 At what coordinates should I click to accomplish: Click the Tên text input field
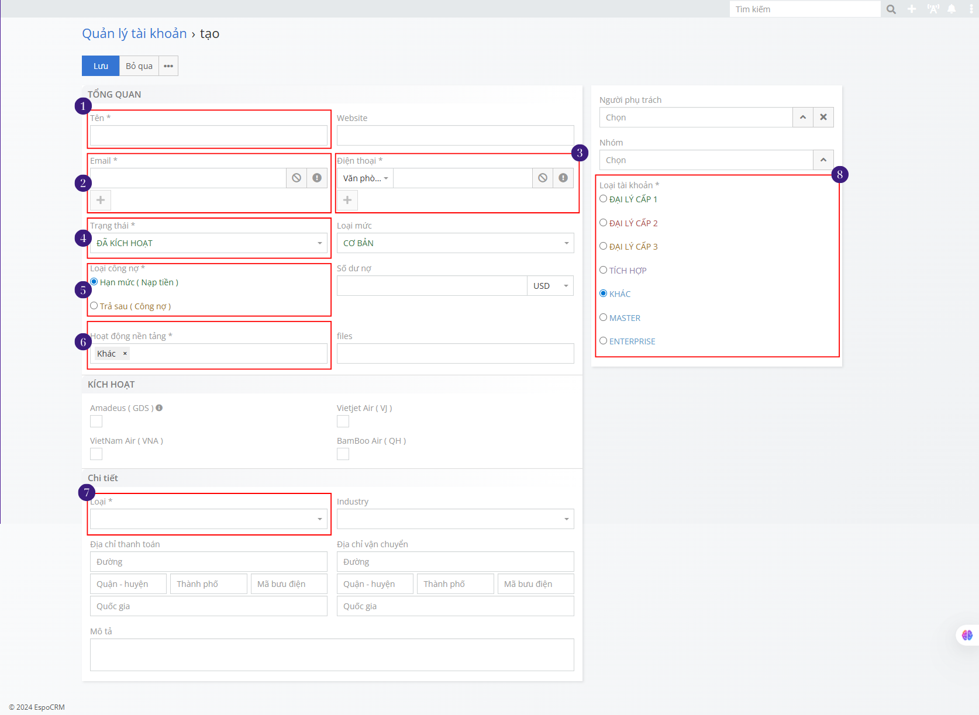[x=208, y=136]
